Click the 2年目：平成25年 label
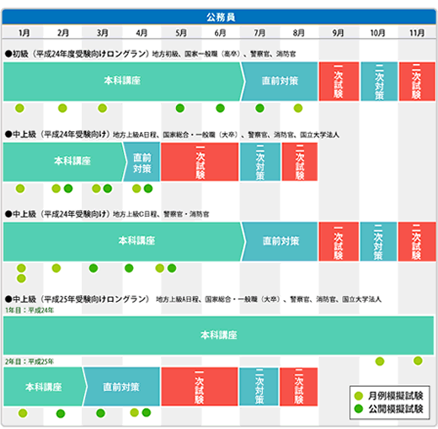Image resolution: width=438 pixels, height=429 pixels. (x=29, y=362)
